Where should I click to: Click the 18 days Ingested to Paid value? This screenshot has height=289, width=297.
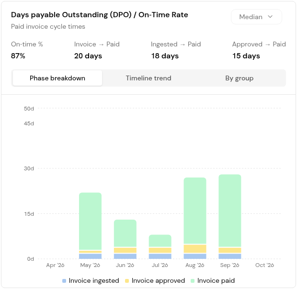point(165,56)
